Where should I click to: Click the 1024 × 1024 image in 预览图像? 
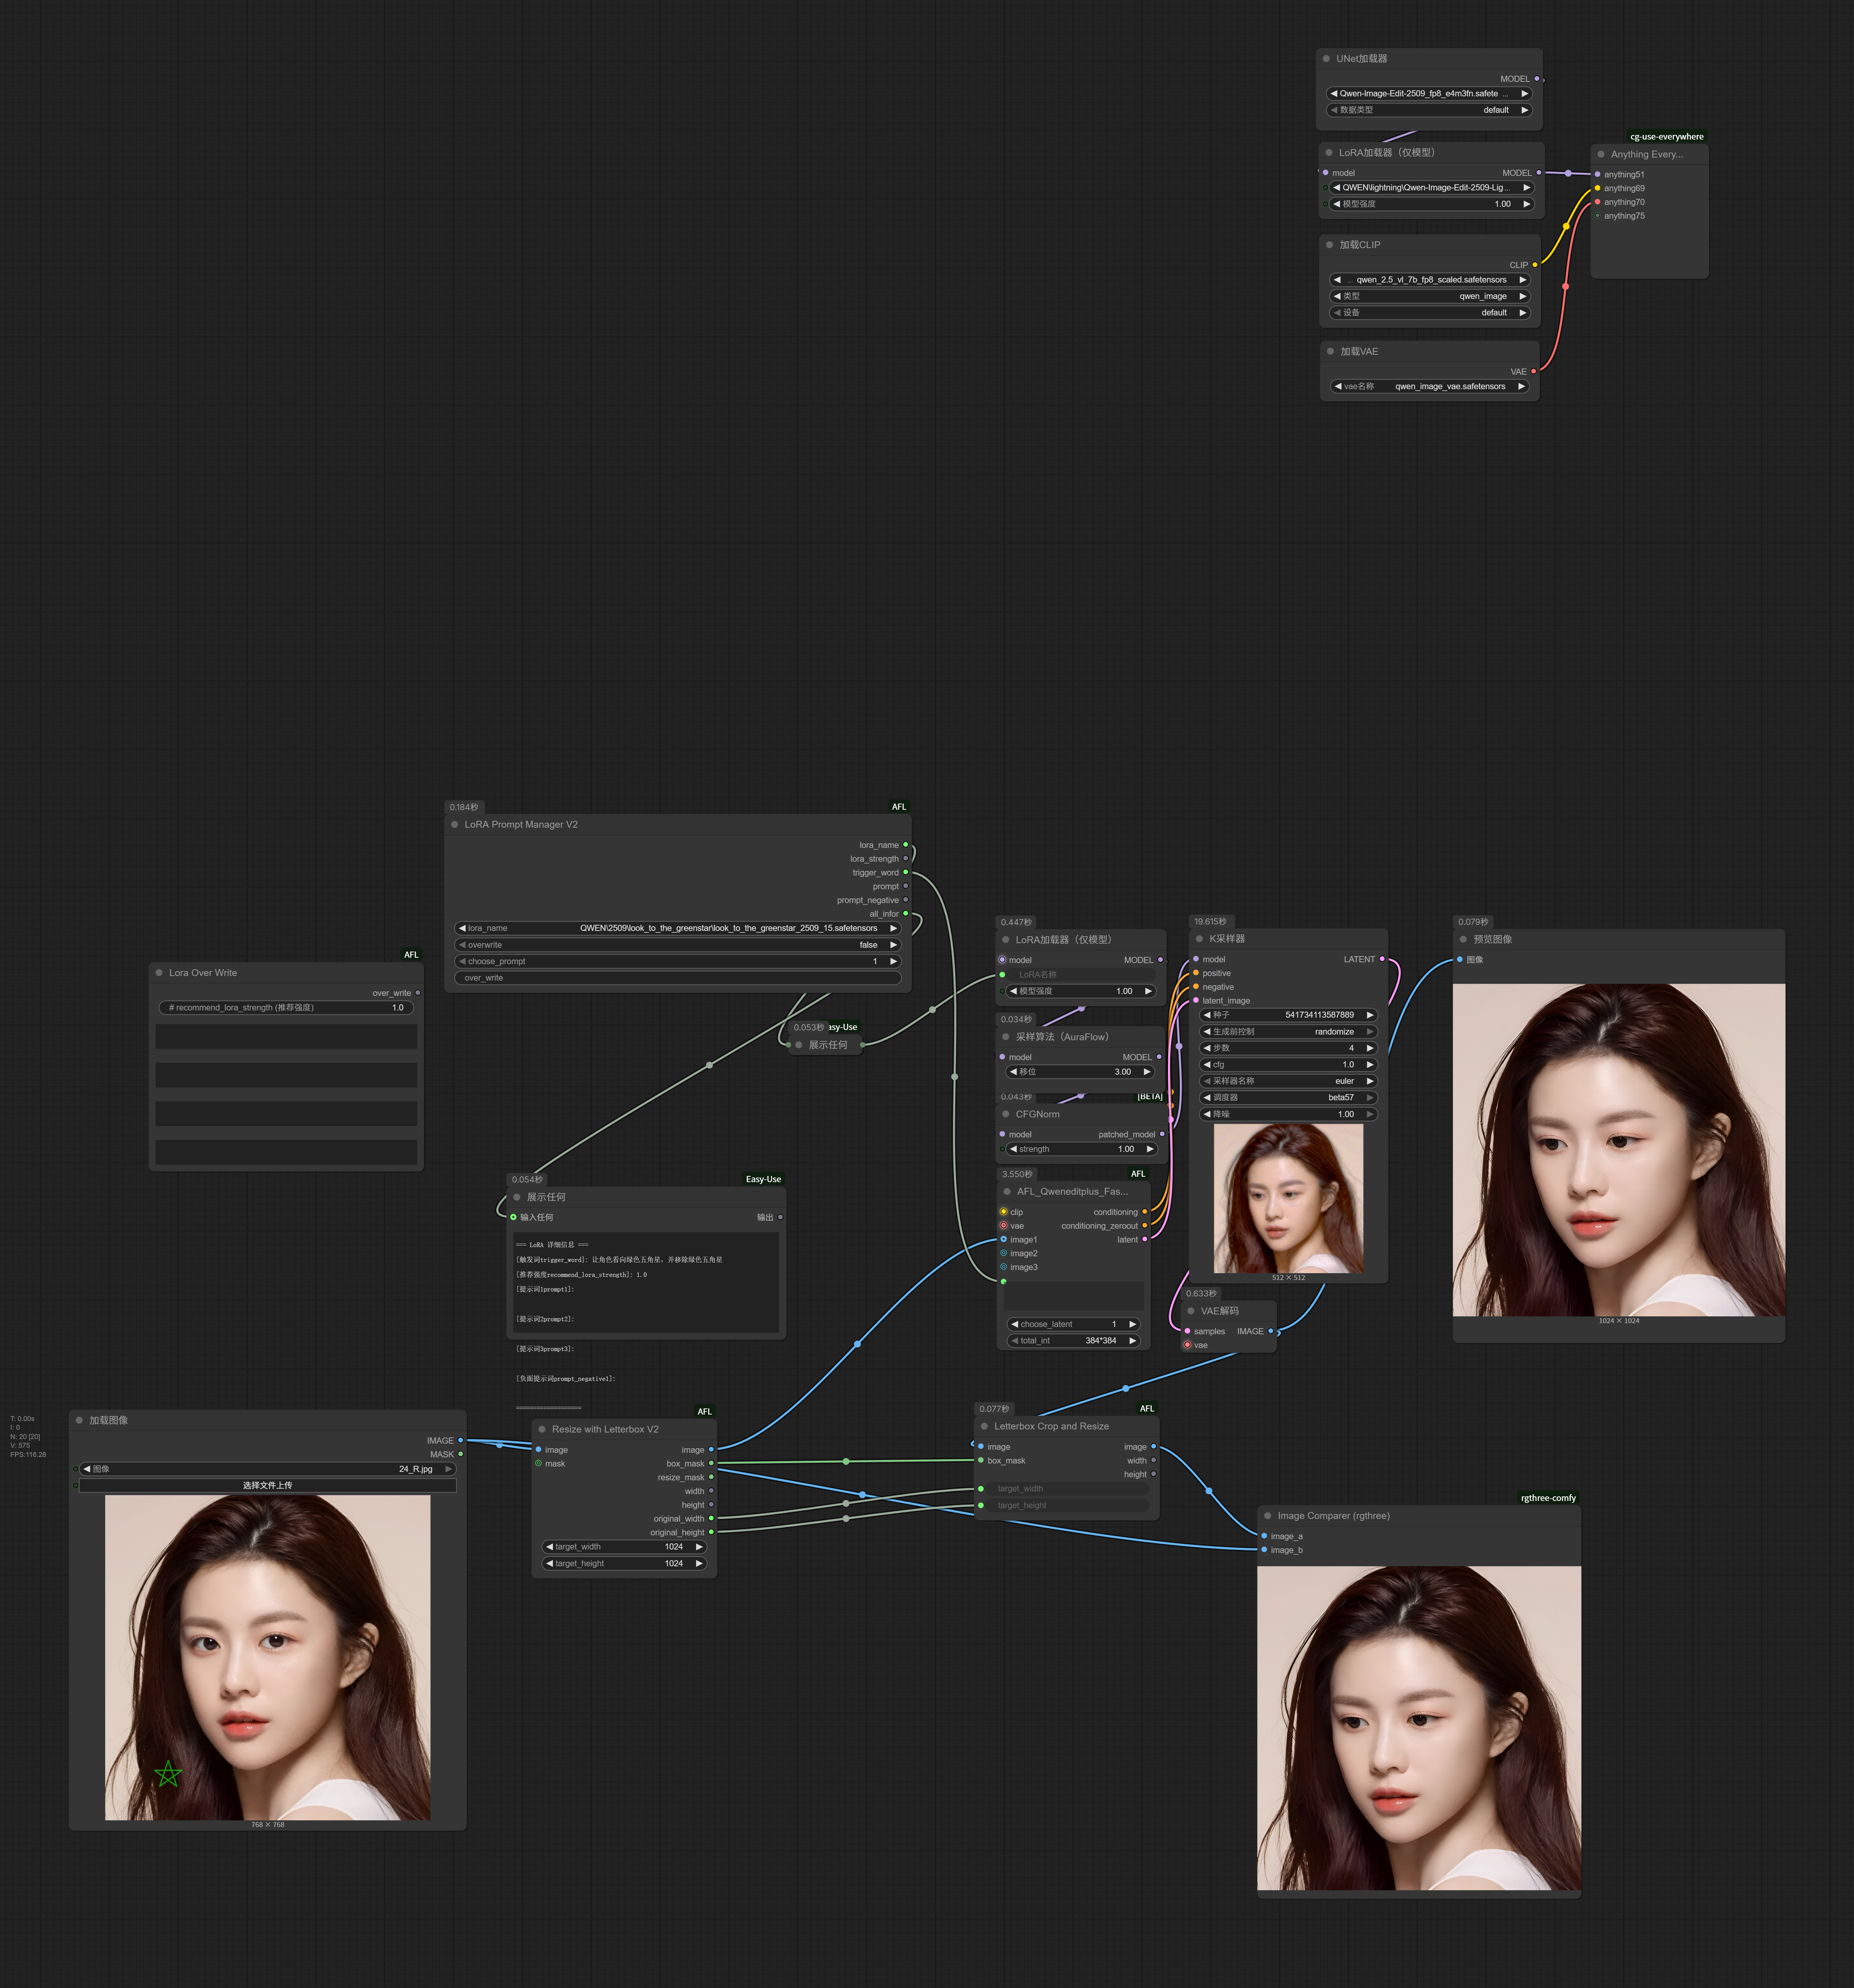pyautogui.click(x=1618, y=1150)
